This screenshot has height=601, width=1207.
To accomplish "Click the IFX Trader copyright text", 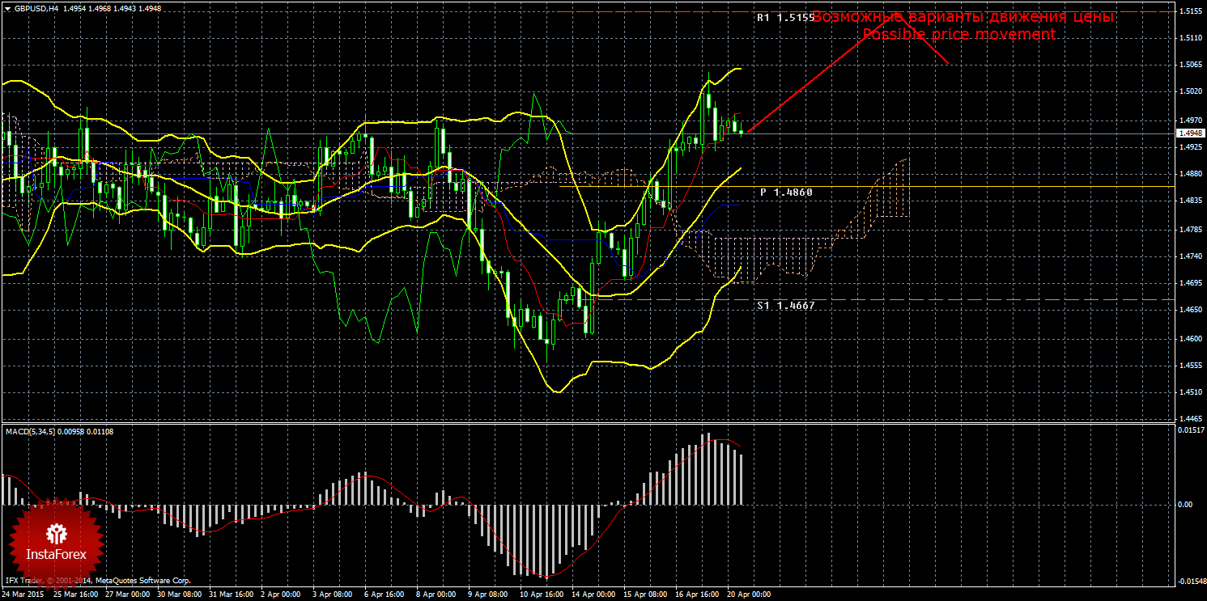I will [97, 581].
